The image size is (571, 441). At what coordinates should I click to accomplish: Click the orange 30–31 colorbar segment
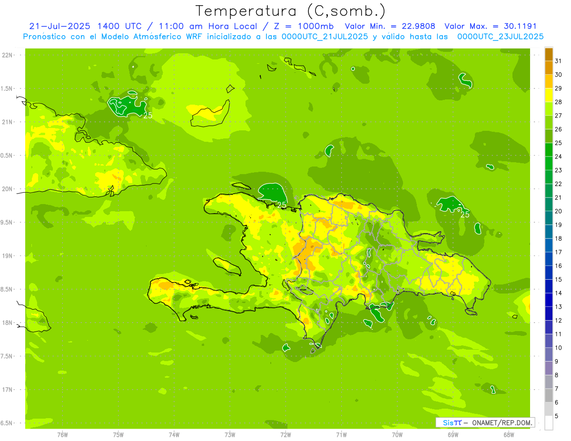point(549,68)
